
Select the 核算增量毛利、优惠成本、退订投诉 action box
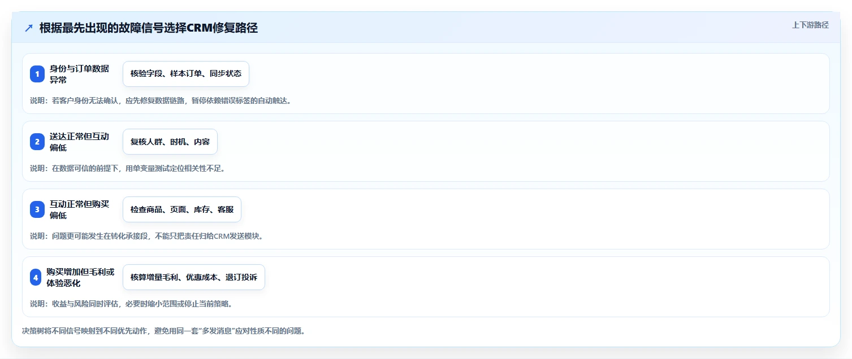click(194, 277)
